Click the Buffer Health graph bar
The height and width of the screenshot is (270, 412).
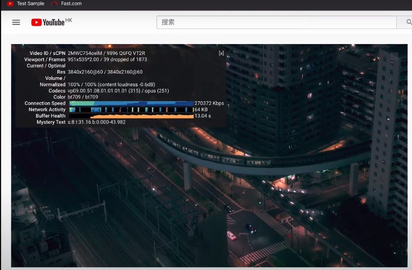[131, 116]
